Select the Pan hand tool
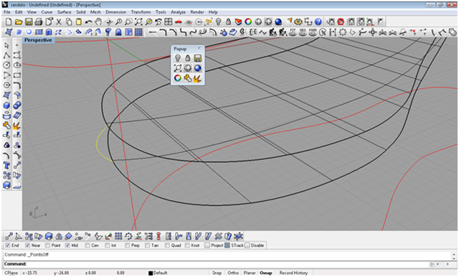Screen dimensions: 459x277 coord(99,22)
